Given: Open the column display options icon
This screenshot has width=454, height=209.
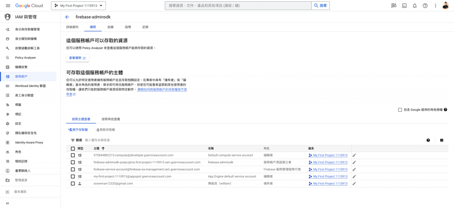Looking at the screenshot, I should 442,141.
